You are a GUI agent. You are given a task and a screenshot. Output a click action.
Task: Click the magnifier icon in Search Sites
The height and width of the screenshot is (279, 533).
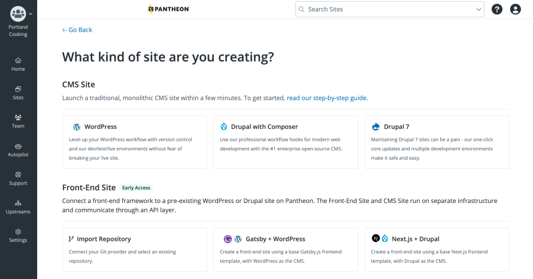pos(301,9)
